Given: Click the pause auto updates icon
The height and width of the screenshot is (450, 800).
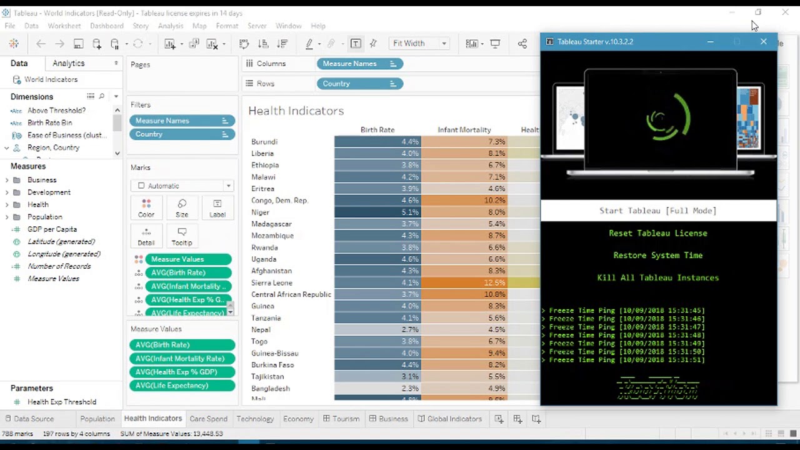Looking at the screenshot, I should click(115, 44).
